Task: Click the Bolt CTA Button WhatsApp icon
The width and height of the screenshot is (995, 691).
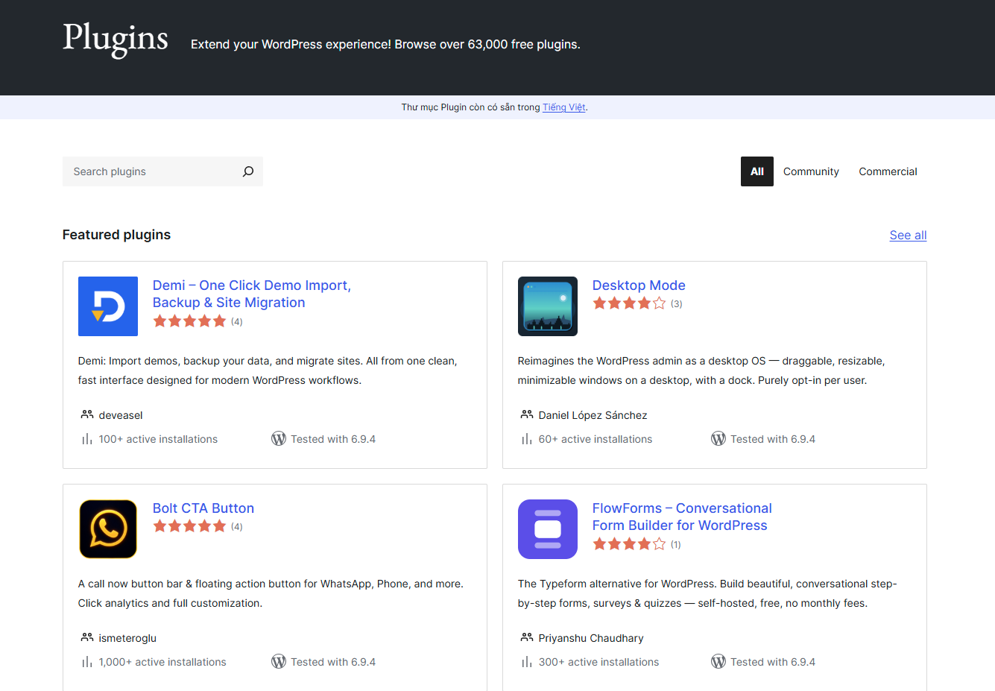Action: 108,529
